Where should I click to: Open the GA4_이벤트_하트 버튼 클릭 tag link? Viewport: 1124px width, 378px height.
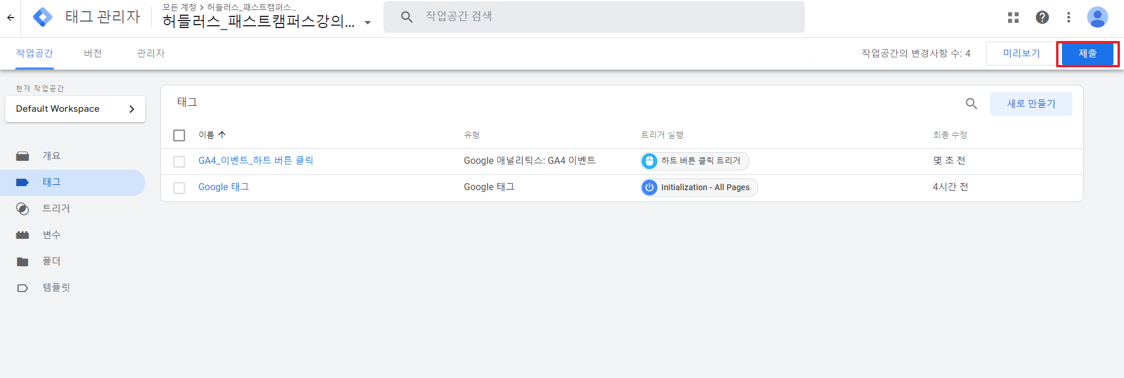(x=256, y=160)
